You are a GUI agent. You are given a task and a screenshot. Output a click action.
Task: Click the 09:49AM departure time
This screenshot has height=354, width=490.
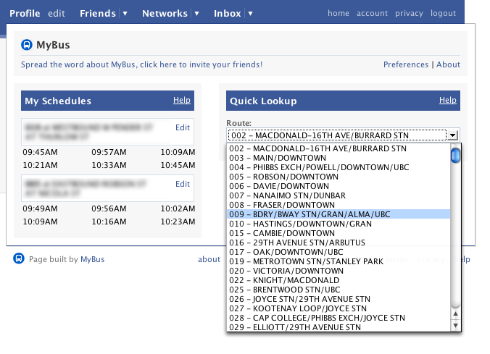[40, 208]
